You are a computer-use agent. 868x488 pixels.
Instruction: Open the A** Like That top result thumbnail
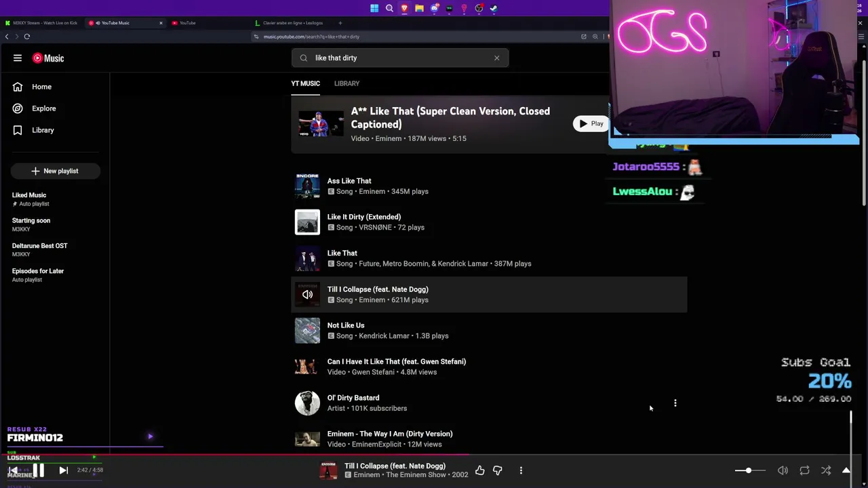tap(321, 124)
